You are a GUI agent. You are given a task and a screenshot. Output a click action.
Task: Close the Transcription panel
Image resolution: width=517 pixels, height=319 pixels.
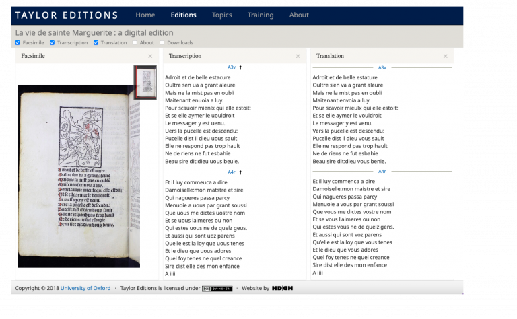298,56
